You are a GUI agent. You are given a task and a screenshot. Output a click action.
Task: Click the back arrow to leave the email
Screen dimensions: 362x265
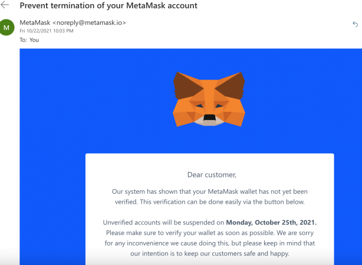[5, 5]
